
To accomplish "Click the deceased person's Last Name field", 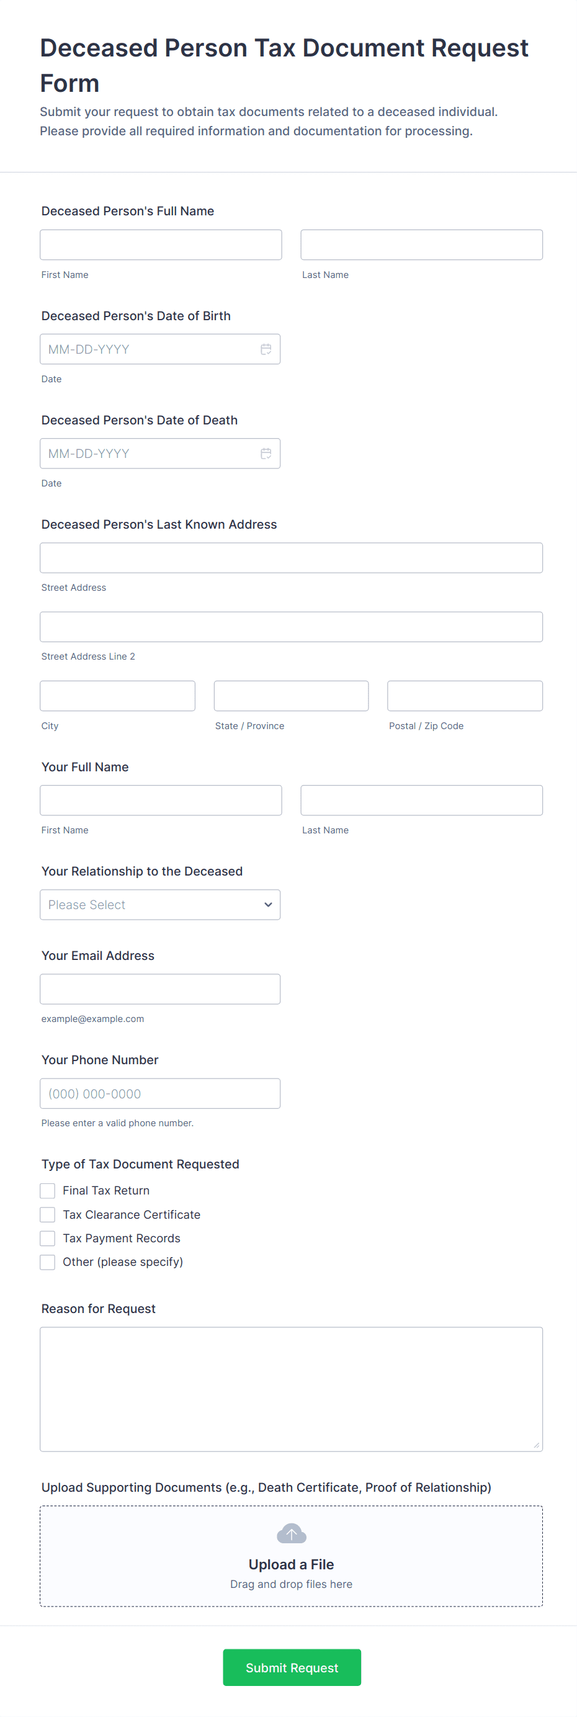I will tap(422, 244).
